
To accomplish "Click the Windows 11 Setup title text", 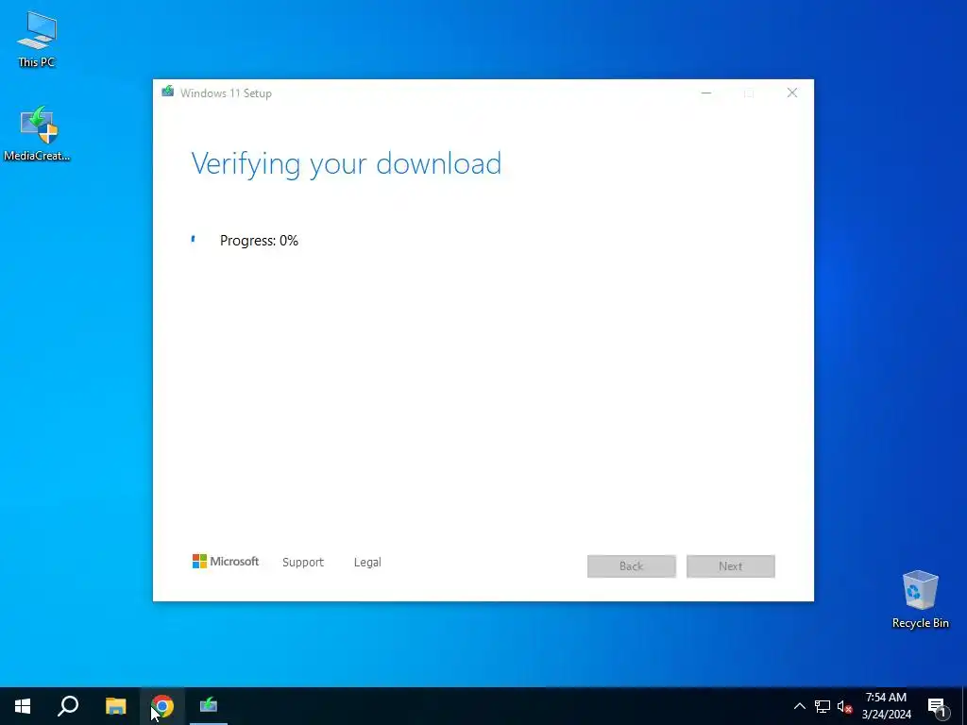I will pyautogui.click(x=226, y=93).
